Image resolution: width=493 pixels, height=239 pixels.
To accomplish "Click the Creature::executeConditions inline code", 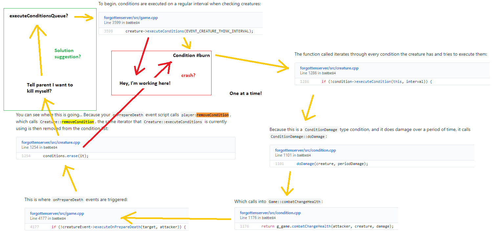I will click(173, 122).
